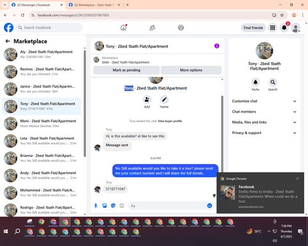Open the Facebook menu grid icon
Screen dimensions: 308x246
coord(272,28)
